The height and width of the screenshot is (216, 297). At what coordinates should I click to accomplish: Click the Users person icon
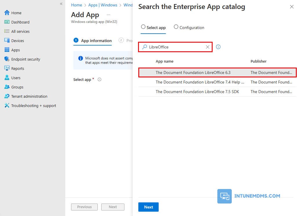(x=7, y=78)
